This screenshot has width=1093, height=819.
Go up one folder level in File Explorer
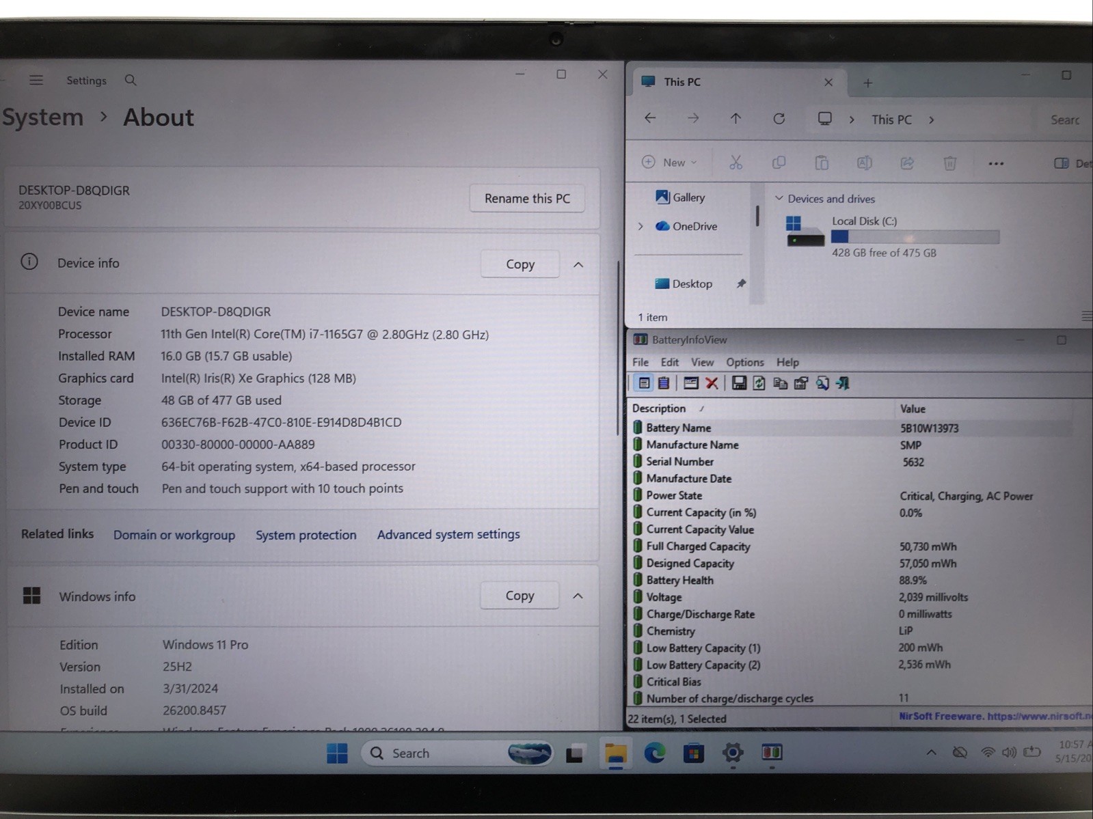736,118
